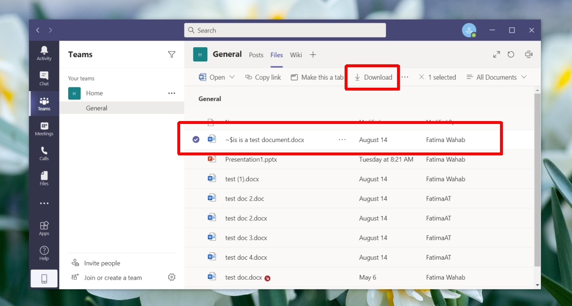572x306 pixels.
Task: Expand the tab to full view
Action: 496,55
